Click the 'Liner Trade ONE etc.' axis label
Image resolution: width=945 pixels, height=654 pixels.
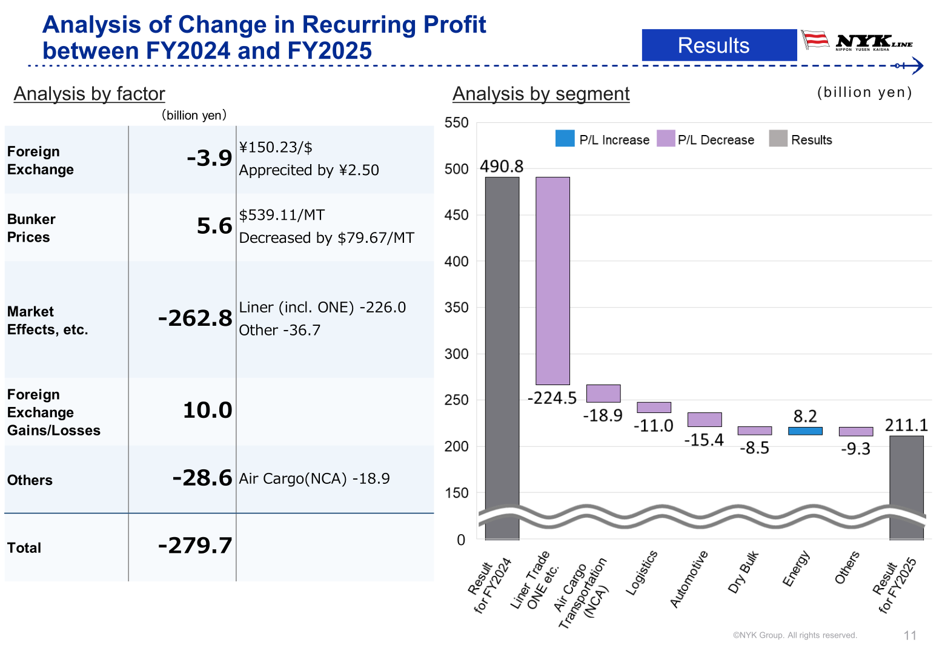click(x=535, y=580)
